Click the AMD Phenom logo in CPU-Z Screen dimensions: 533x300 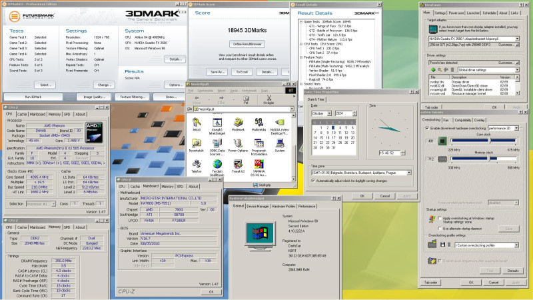coord(94,133)
